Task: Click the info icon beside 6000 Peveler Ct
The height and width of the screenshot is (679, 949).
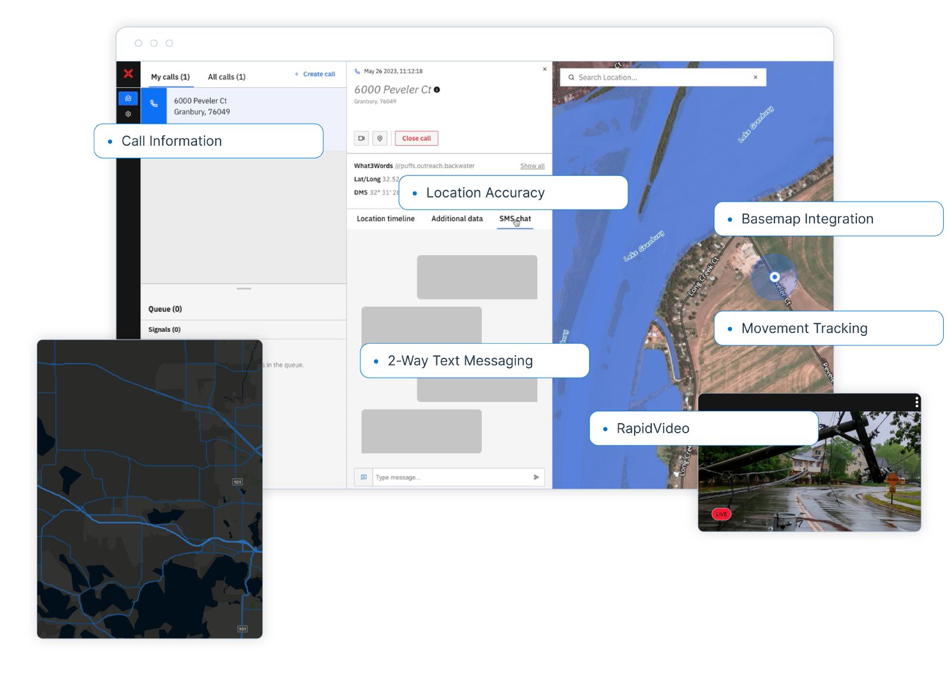Action: pos(437,89)
